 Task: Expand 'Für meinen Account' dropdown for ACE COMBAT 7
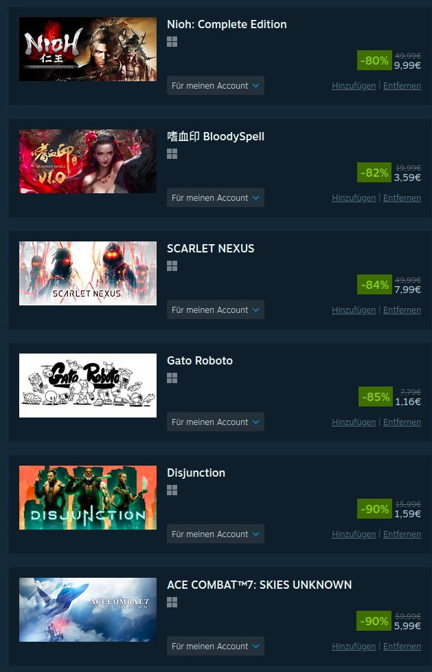coord(216,647)
